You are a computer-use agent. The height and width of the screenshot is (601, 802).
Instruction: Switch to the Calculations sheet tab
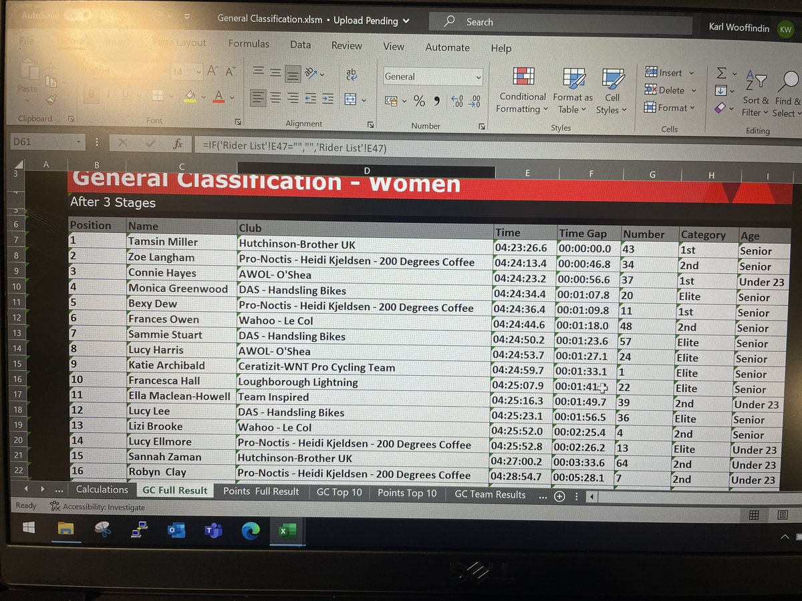point(102,489)
